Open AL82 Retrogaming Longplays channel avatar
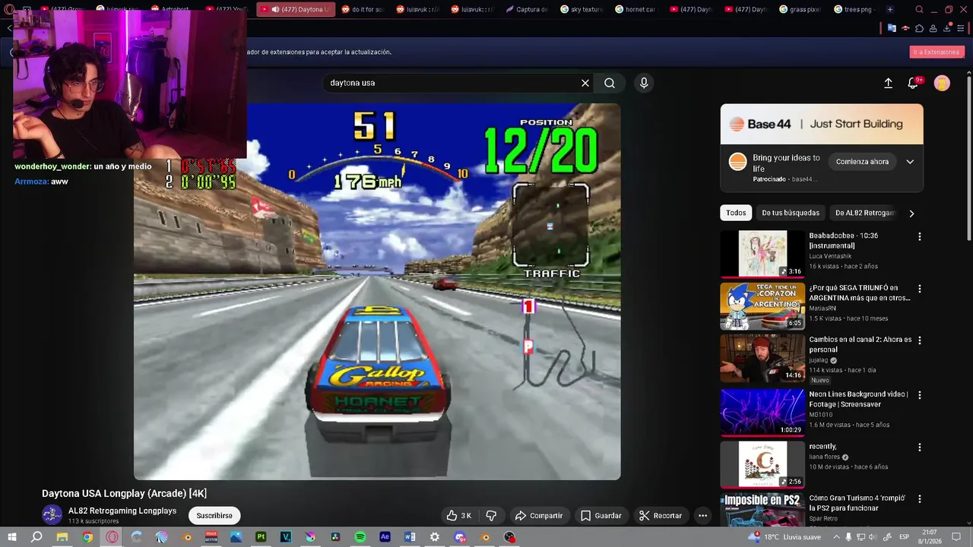This screenshot has width=973, height=547. (52, 515)
